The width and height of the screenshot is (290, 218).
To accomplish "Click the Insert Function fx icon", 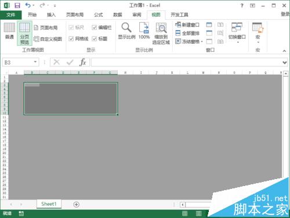I will 83,62.
